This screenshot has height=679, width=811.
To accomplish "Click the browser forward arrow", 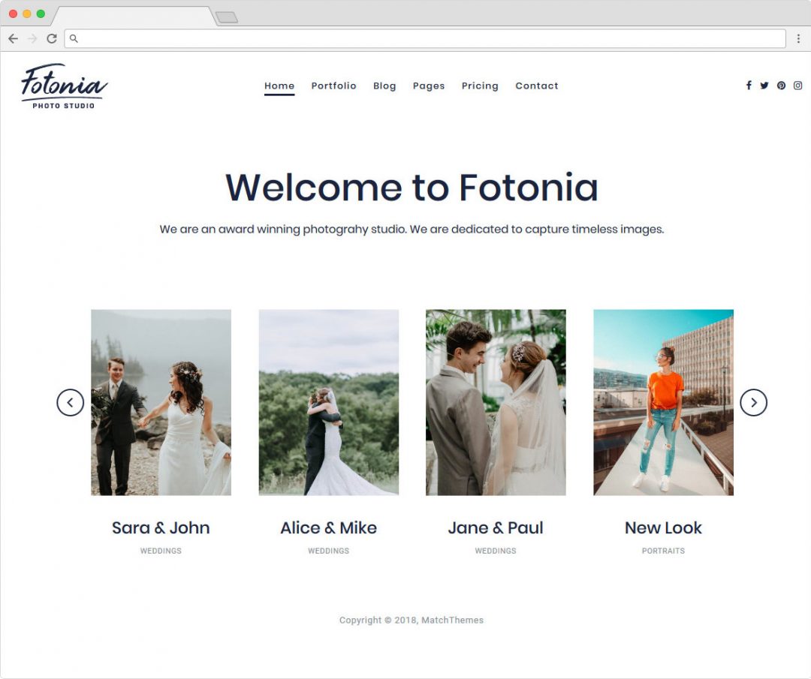I will [32, 38].
